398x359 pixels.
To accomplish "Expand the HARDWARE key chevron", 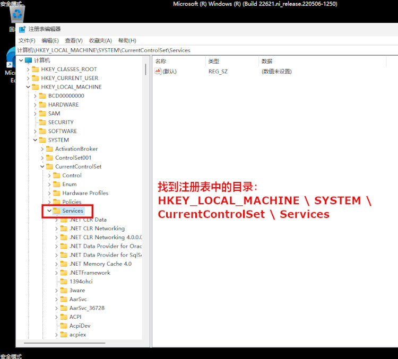I will [x=35, y=105].
